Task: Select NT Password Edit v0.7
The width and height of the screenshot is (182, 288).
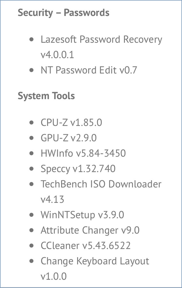Action: [89, 70]
